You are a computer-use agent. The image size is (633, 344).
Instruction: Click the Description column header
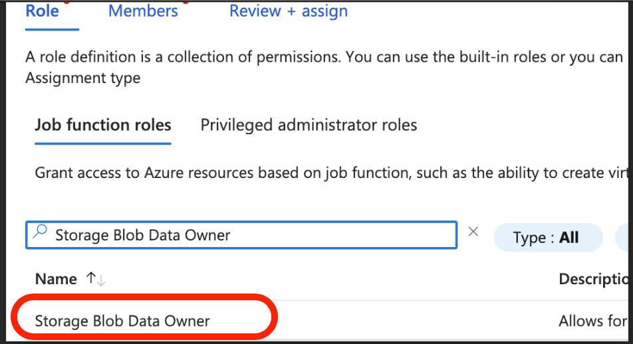click(x=594, y=279)
